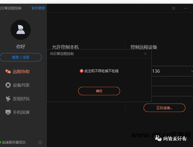
Task: Close the 向日葵远程控制 dialog
Action: click(145, 54)
